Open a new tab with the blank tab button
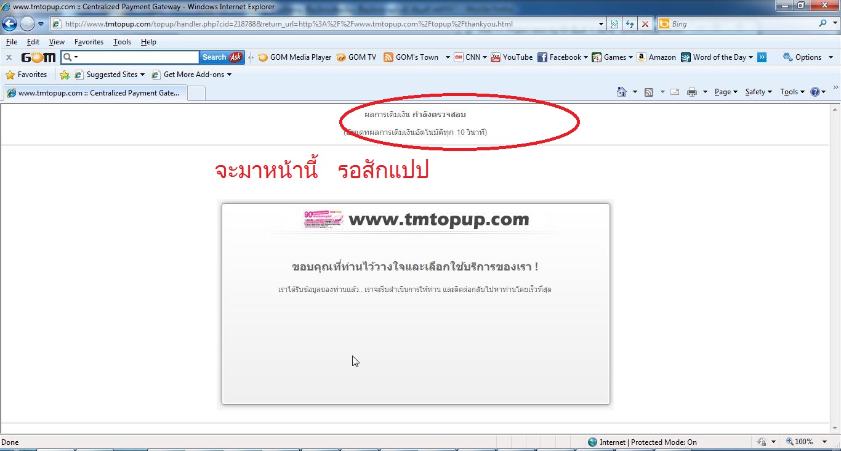The height and width of the screenshot is (451, 841). tap(196, 93)
